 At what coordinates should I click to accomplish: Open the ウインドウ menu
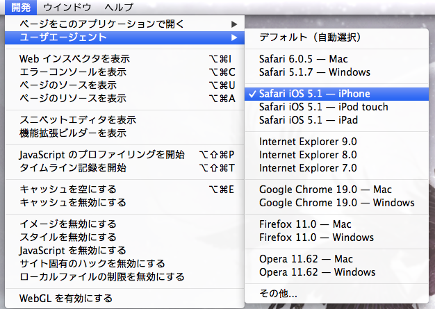coord(67,7)
